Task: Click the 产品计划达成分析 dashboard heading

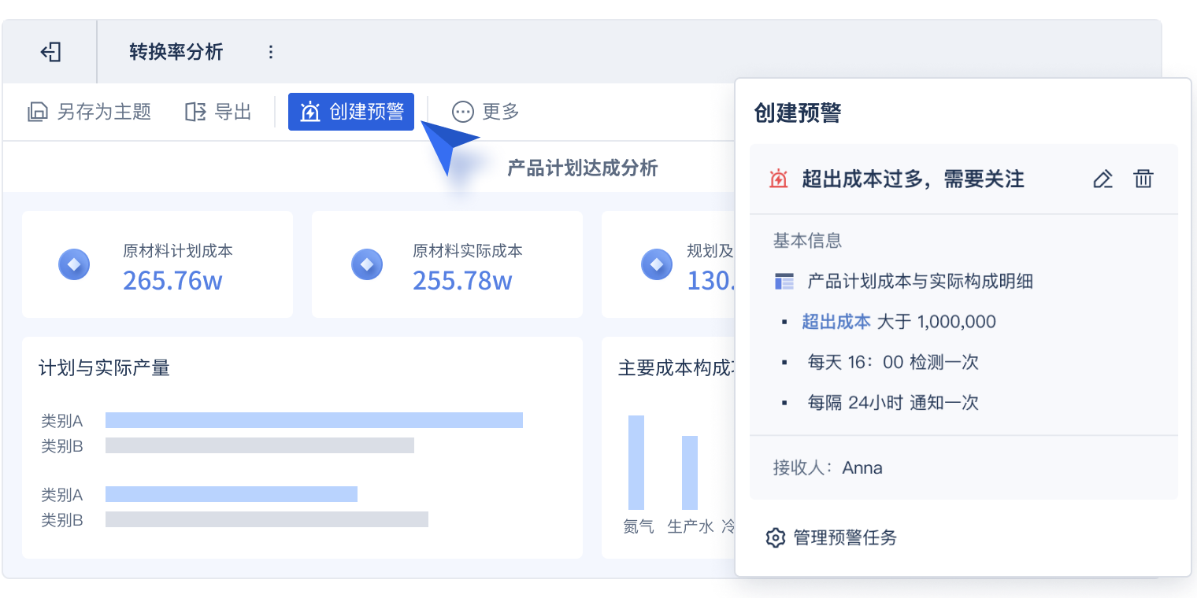Action: [x=582, y=168]
